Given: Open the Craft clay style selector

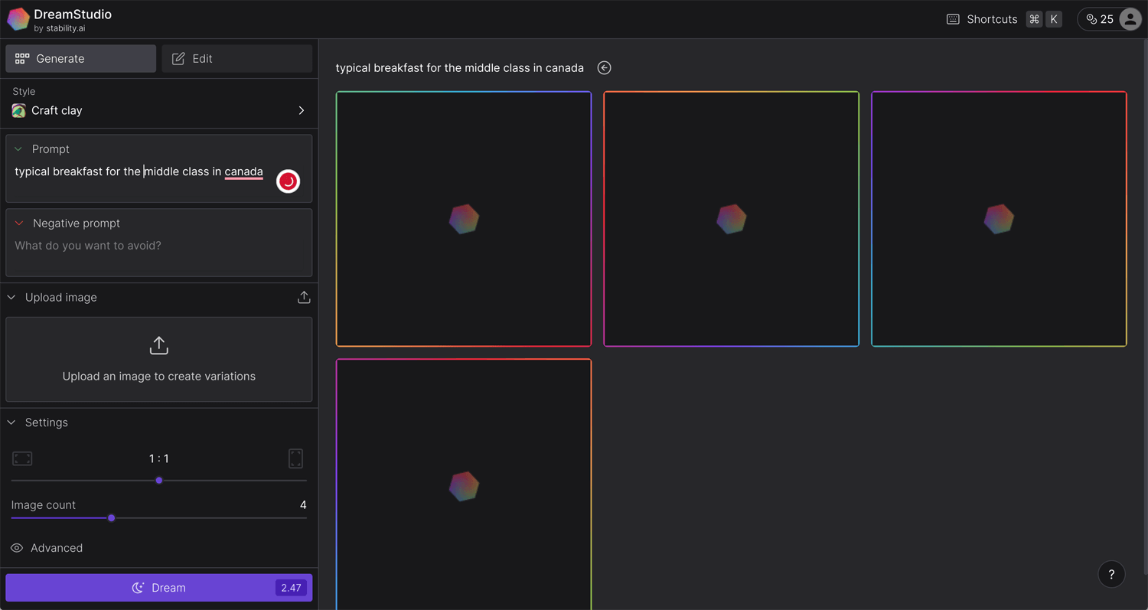Looking at the screenshot, I should tap(158, 110).
